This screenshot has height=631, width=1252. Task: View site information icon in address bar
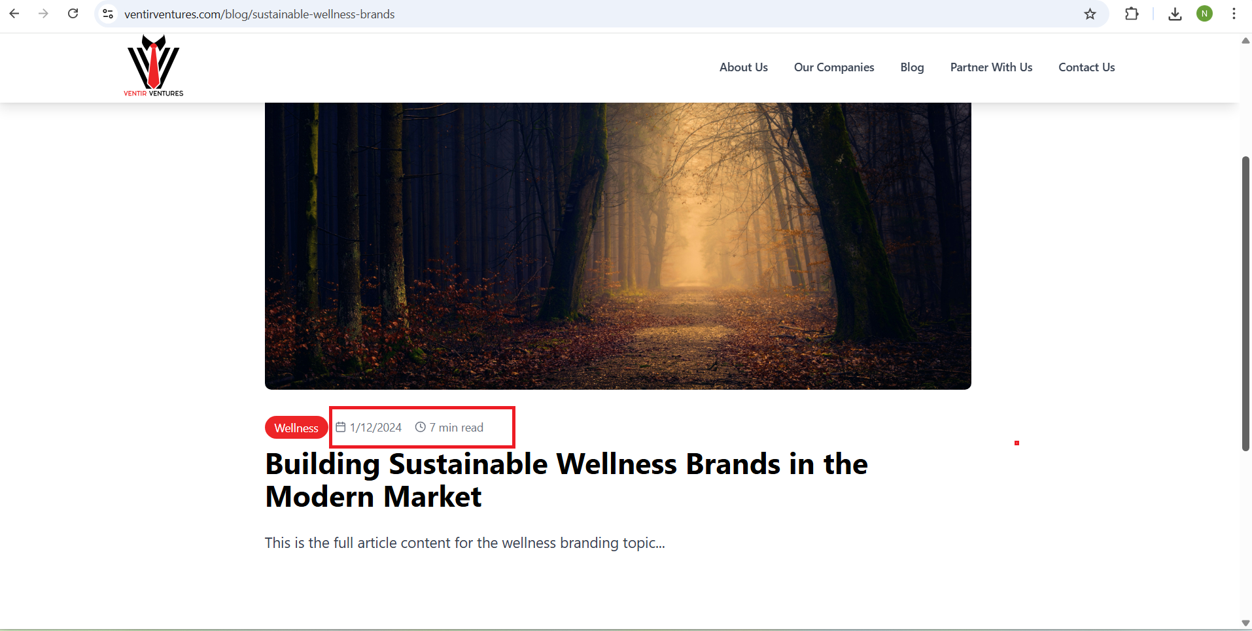(x=108, y=14)
